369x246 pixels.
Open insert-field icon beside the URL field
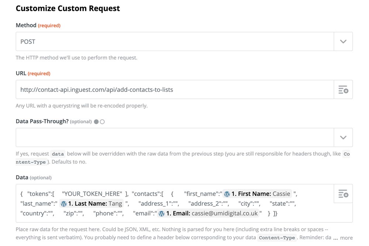pyautogui.click(x=343, y=90)
